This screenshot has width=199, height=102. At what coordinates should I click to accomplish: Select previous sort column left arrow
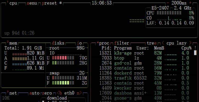point(163,43)
